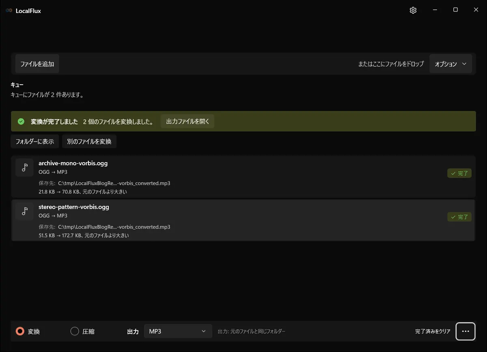The width and height of the screenshot is (487, 352).
Task: Click the ファイルを追加 button
Action: tap(37, 64)
